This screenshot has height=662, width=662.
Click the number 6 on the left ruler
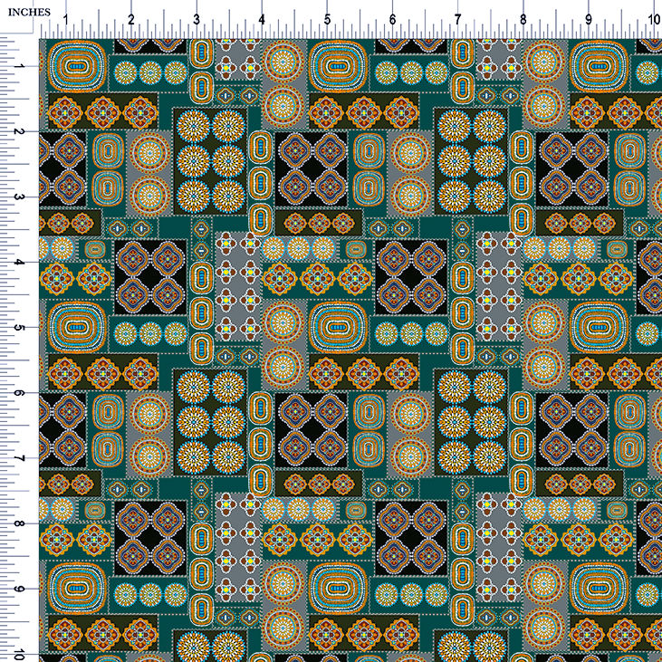19,393
